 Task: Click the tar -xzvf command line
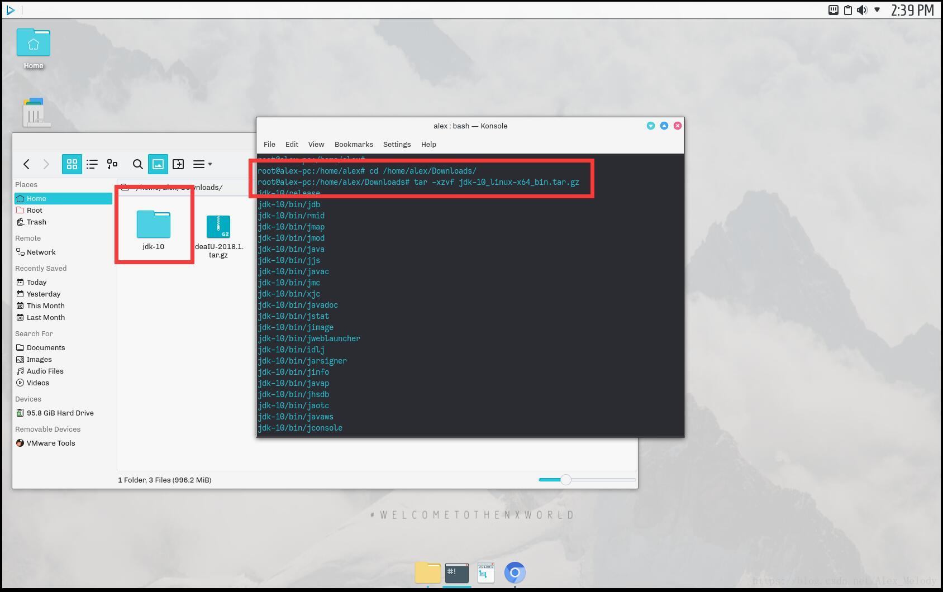tap(418, 182)
